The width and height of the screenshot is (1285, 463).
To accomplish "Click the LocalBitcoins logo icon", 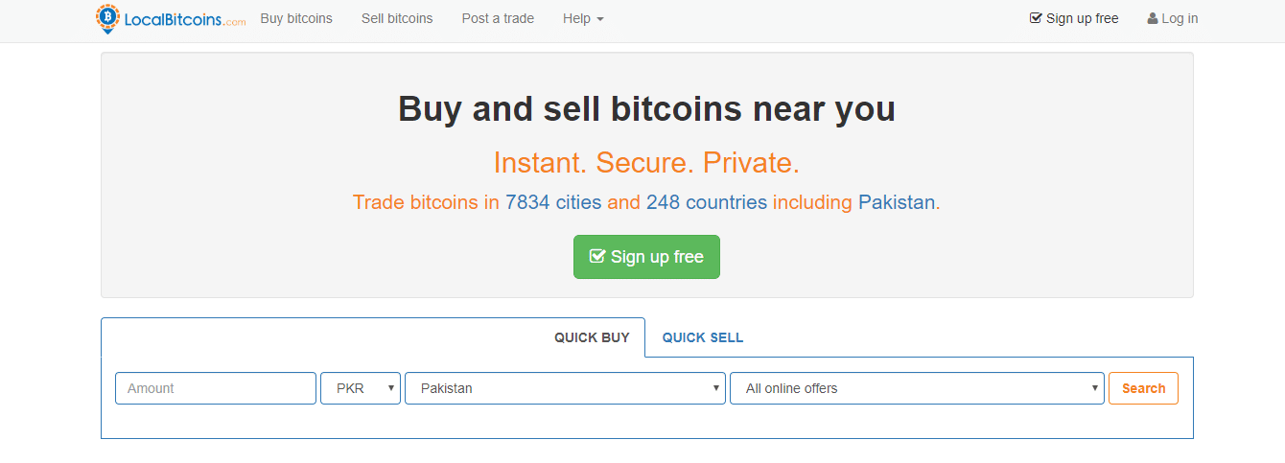I will pyautogui.click(x=108, y=18).
